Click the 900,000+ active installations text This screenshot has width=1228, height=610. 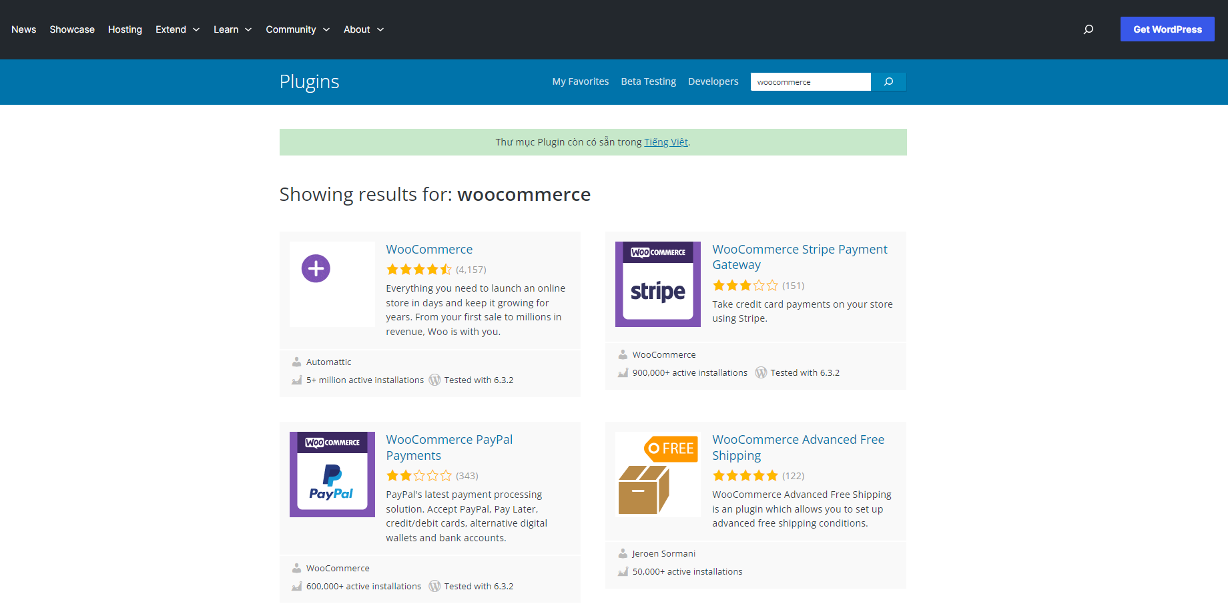click(x=690, y=372)
